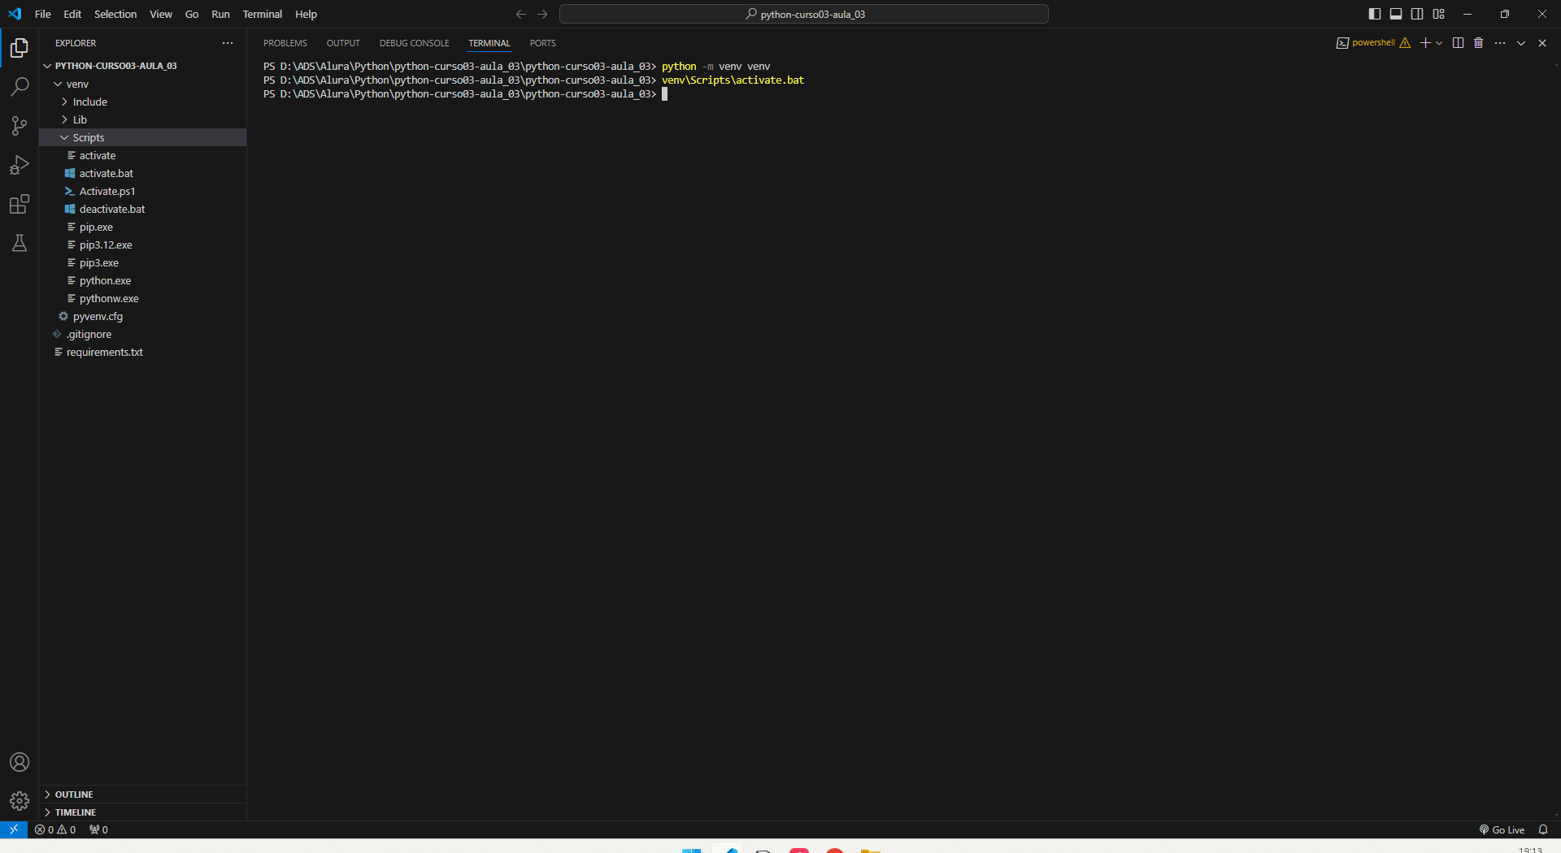
Task: Click the terminal shell integration warning icon
Action: (x=1405, y=43)
